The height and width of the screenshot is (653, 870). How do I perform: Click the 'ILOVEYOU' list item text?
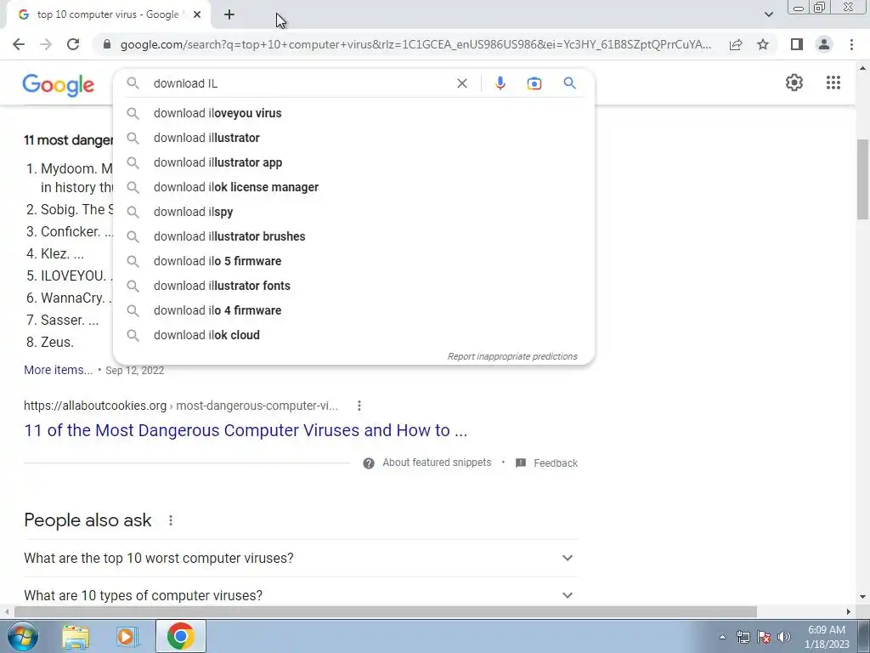(73, 276)
